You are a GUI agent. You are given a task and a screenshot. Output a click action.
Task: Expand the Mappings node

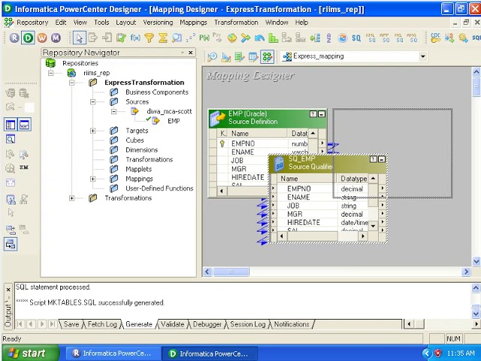[93, 179]
